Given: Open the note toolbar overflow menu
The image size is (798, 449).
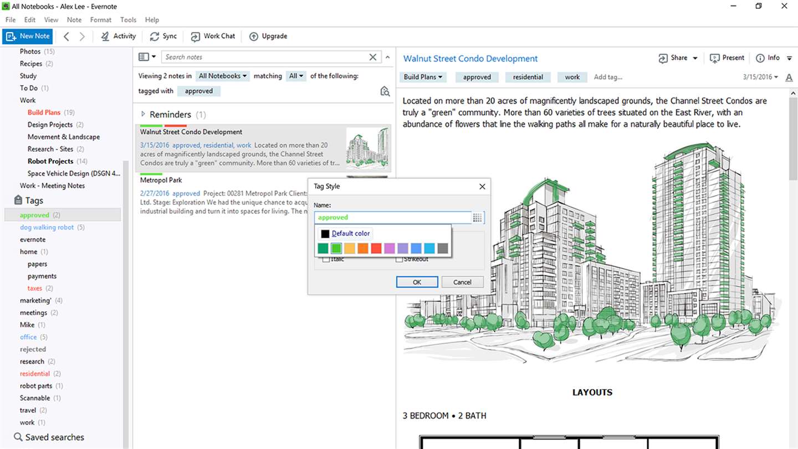Looking at the screenshot, I should [790, 58].
